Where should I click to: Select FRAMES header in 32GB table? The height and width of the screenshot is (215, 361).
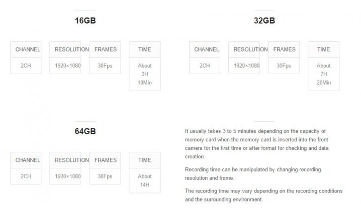coord(284,49)
